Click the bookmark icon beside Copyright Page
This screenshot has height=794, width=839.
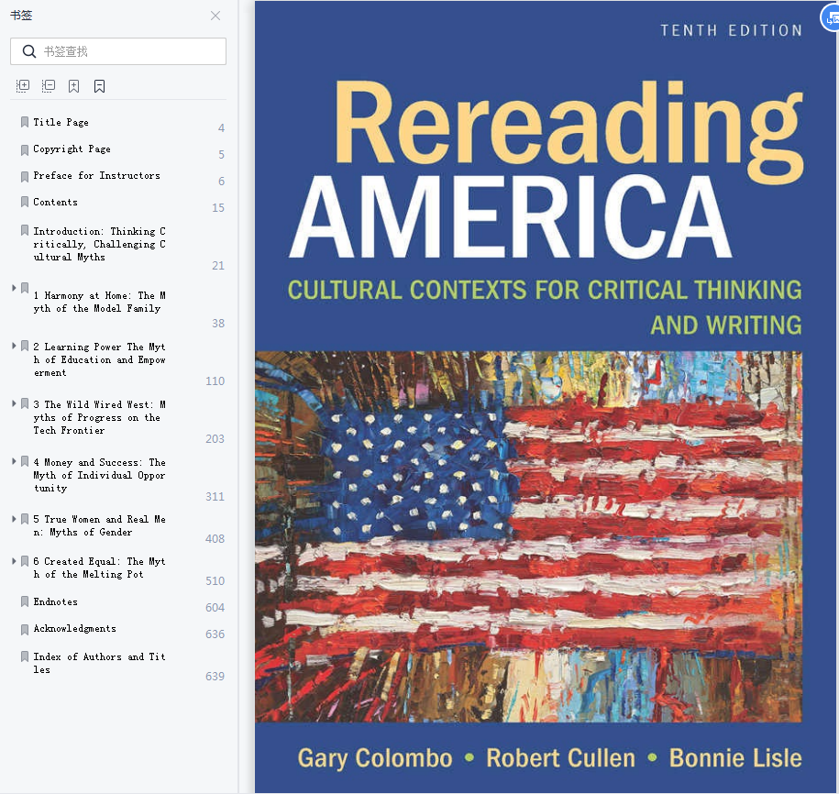pos(25,150)
